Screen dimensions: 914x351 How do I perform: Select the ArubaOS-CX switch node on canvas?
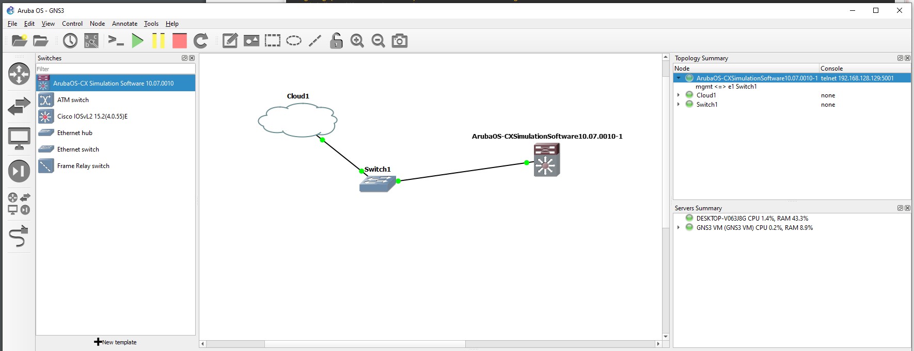547,160
